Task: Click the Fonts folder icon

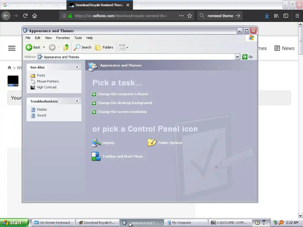Action: point(33,75)
